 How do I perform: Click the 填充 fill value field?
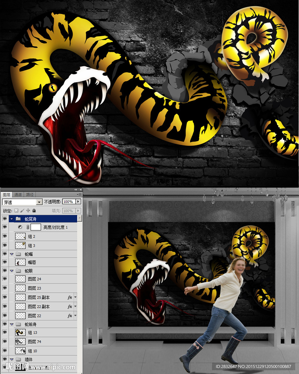[69, 211]
